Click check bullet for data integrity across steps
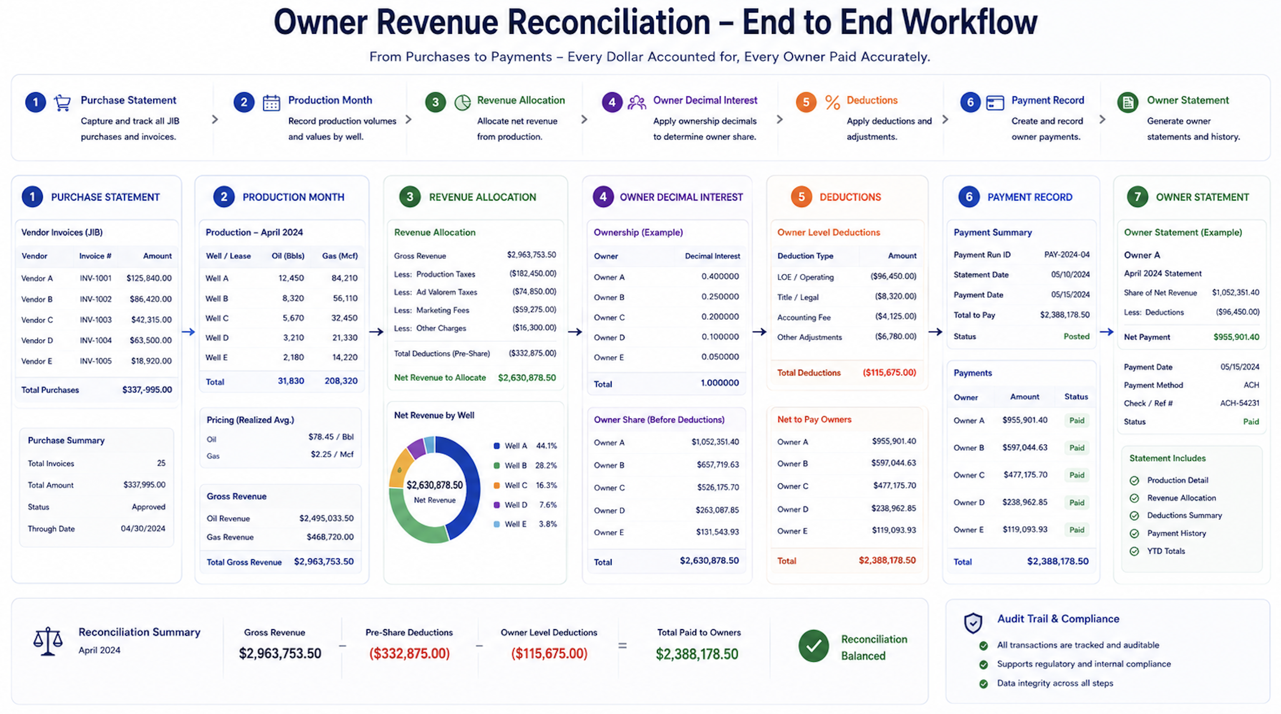 [983, 684]
